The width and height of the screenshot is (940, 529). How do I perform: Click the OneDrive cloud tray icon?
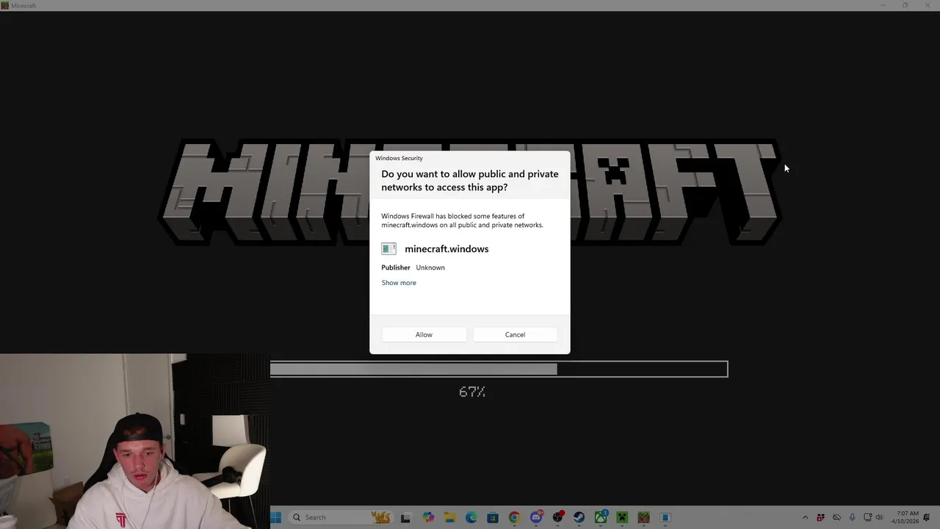coord(836,517)
